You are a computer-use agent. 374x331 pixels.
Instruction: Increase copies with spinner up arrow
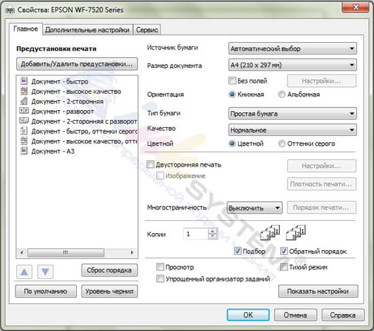tap(213, 231)
